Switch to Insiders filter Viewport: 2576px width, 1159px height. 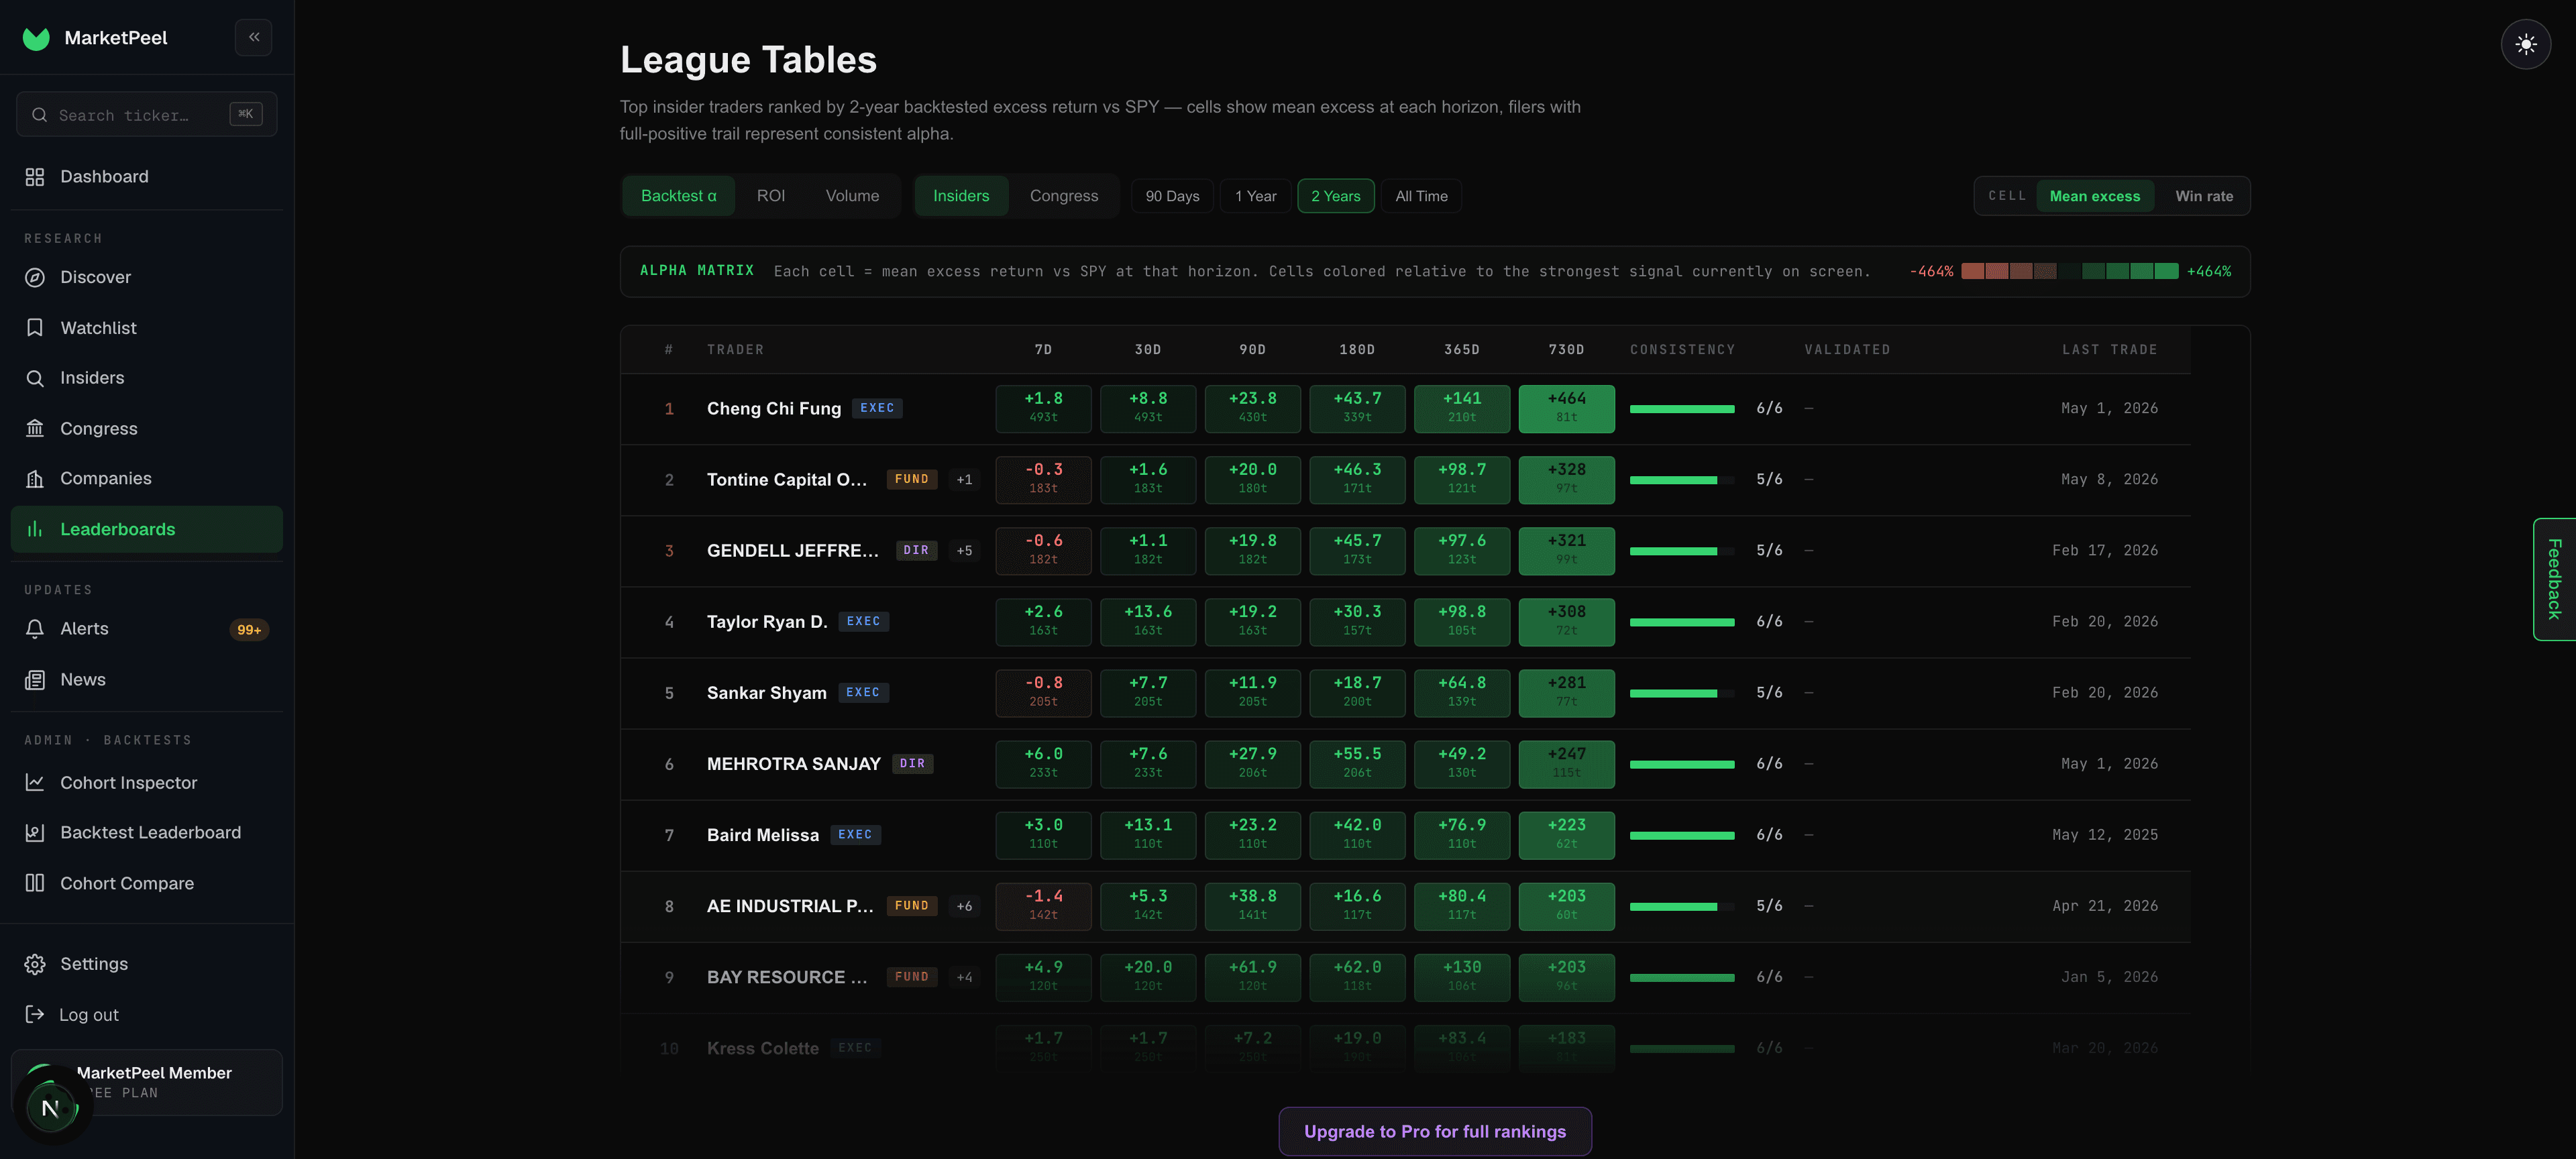(961, 196)
